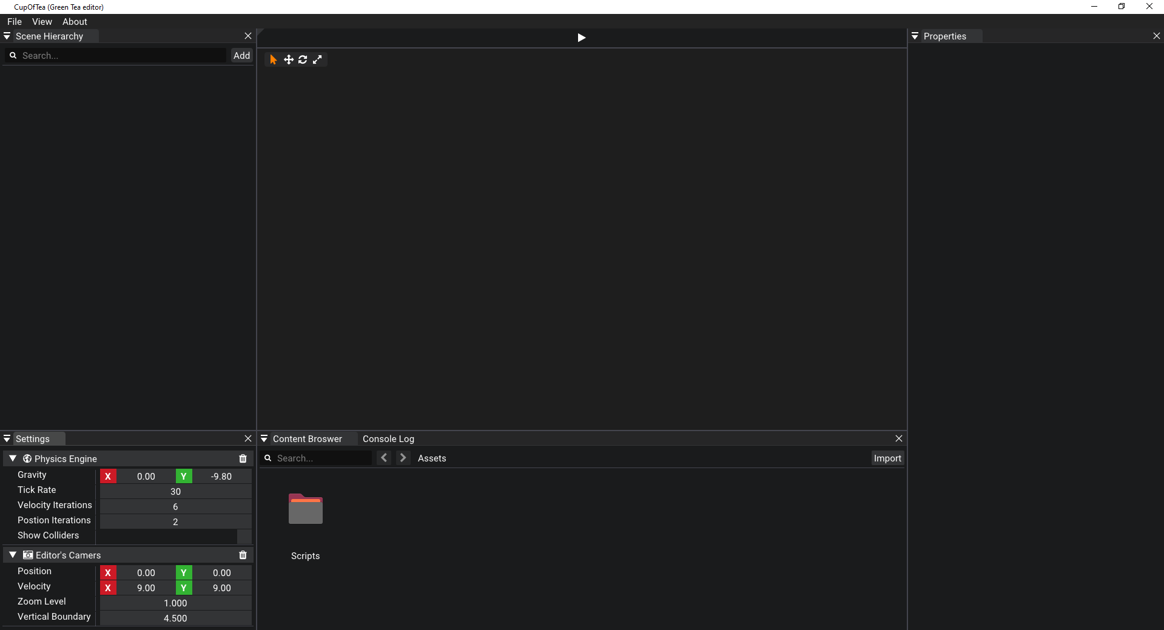This screenshot has width=1164, height=630.
Task: Go forward in Content Browser
Action: pyautogui.click(x=403, y=458)
